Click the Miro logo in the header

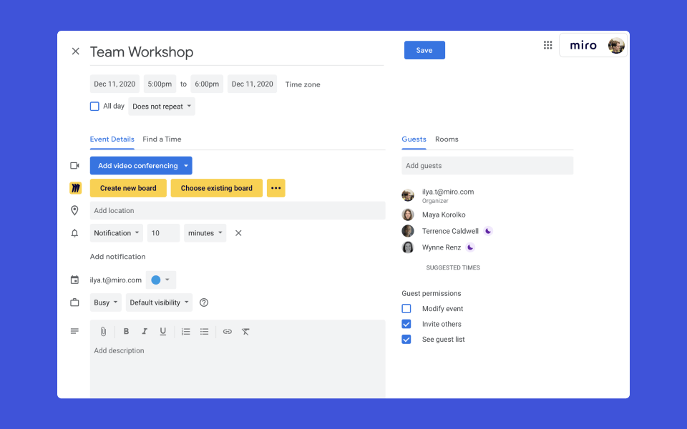(x=583, y=46)
